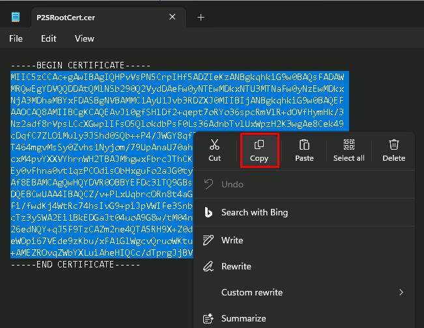
Task: Click the END CERTIFICATE line
Action: click(x=75, y=264)
